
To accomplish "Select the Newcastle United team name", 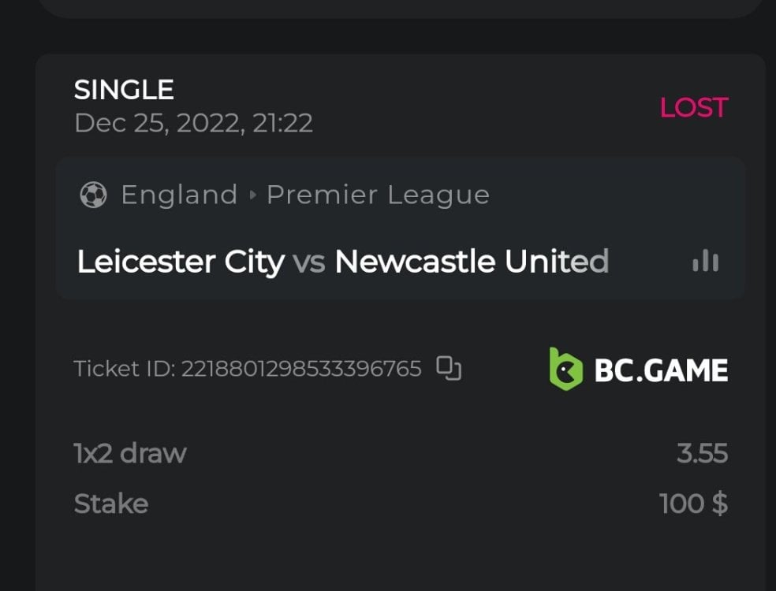I will pyautogui.click(x=472, y=262).
